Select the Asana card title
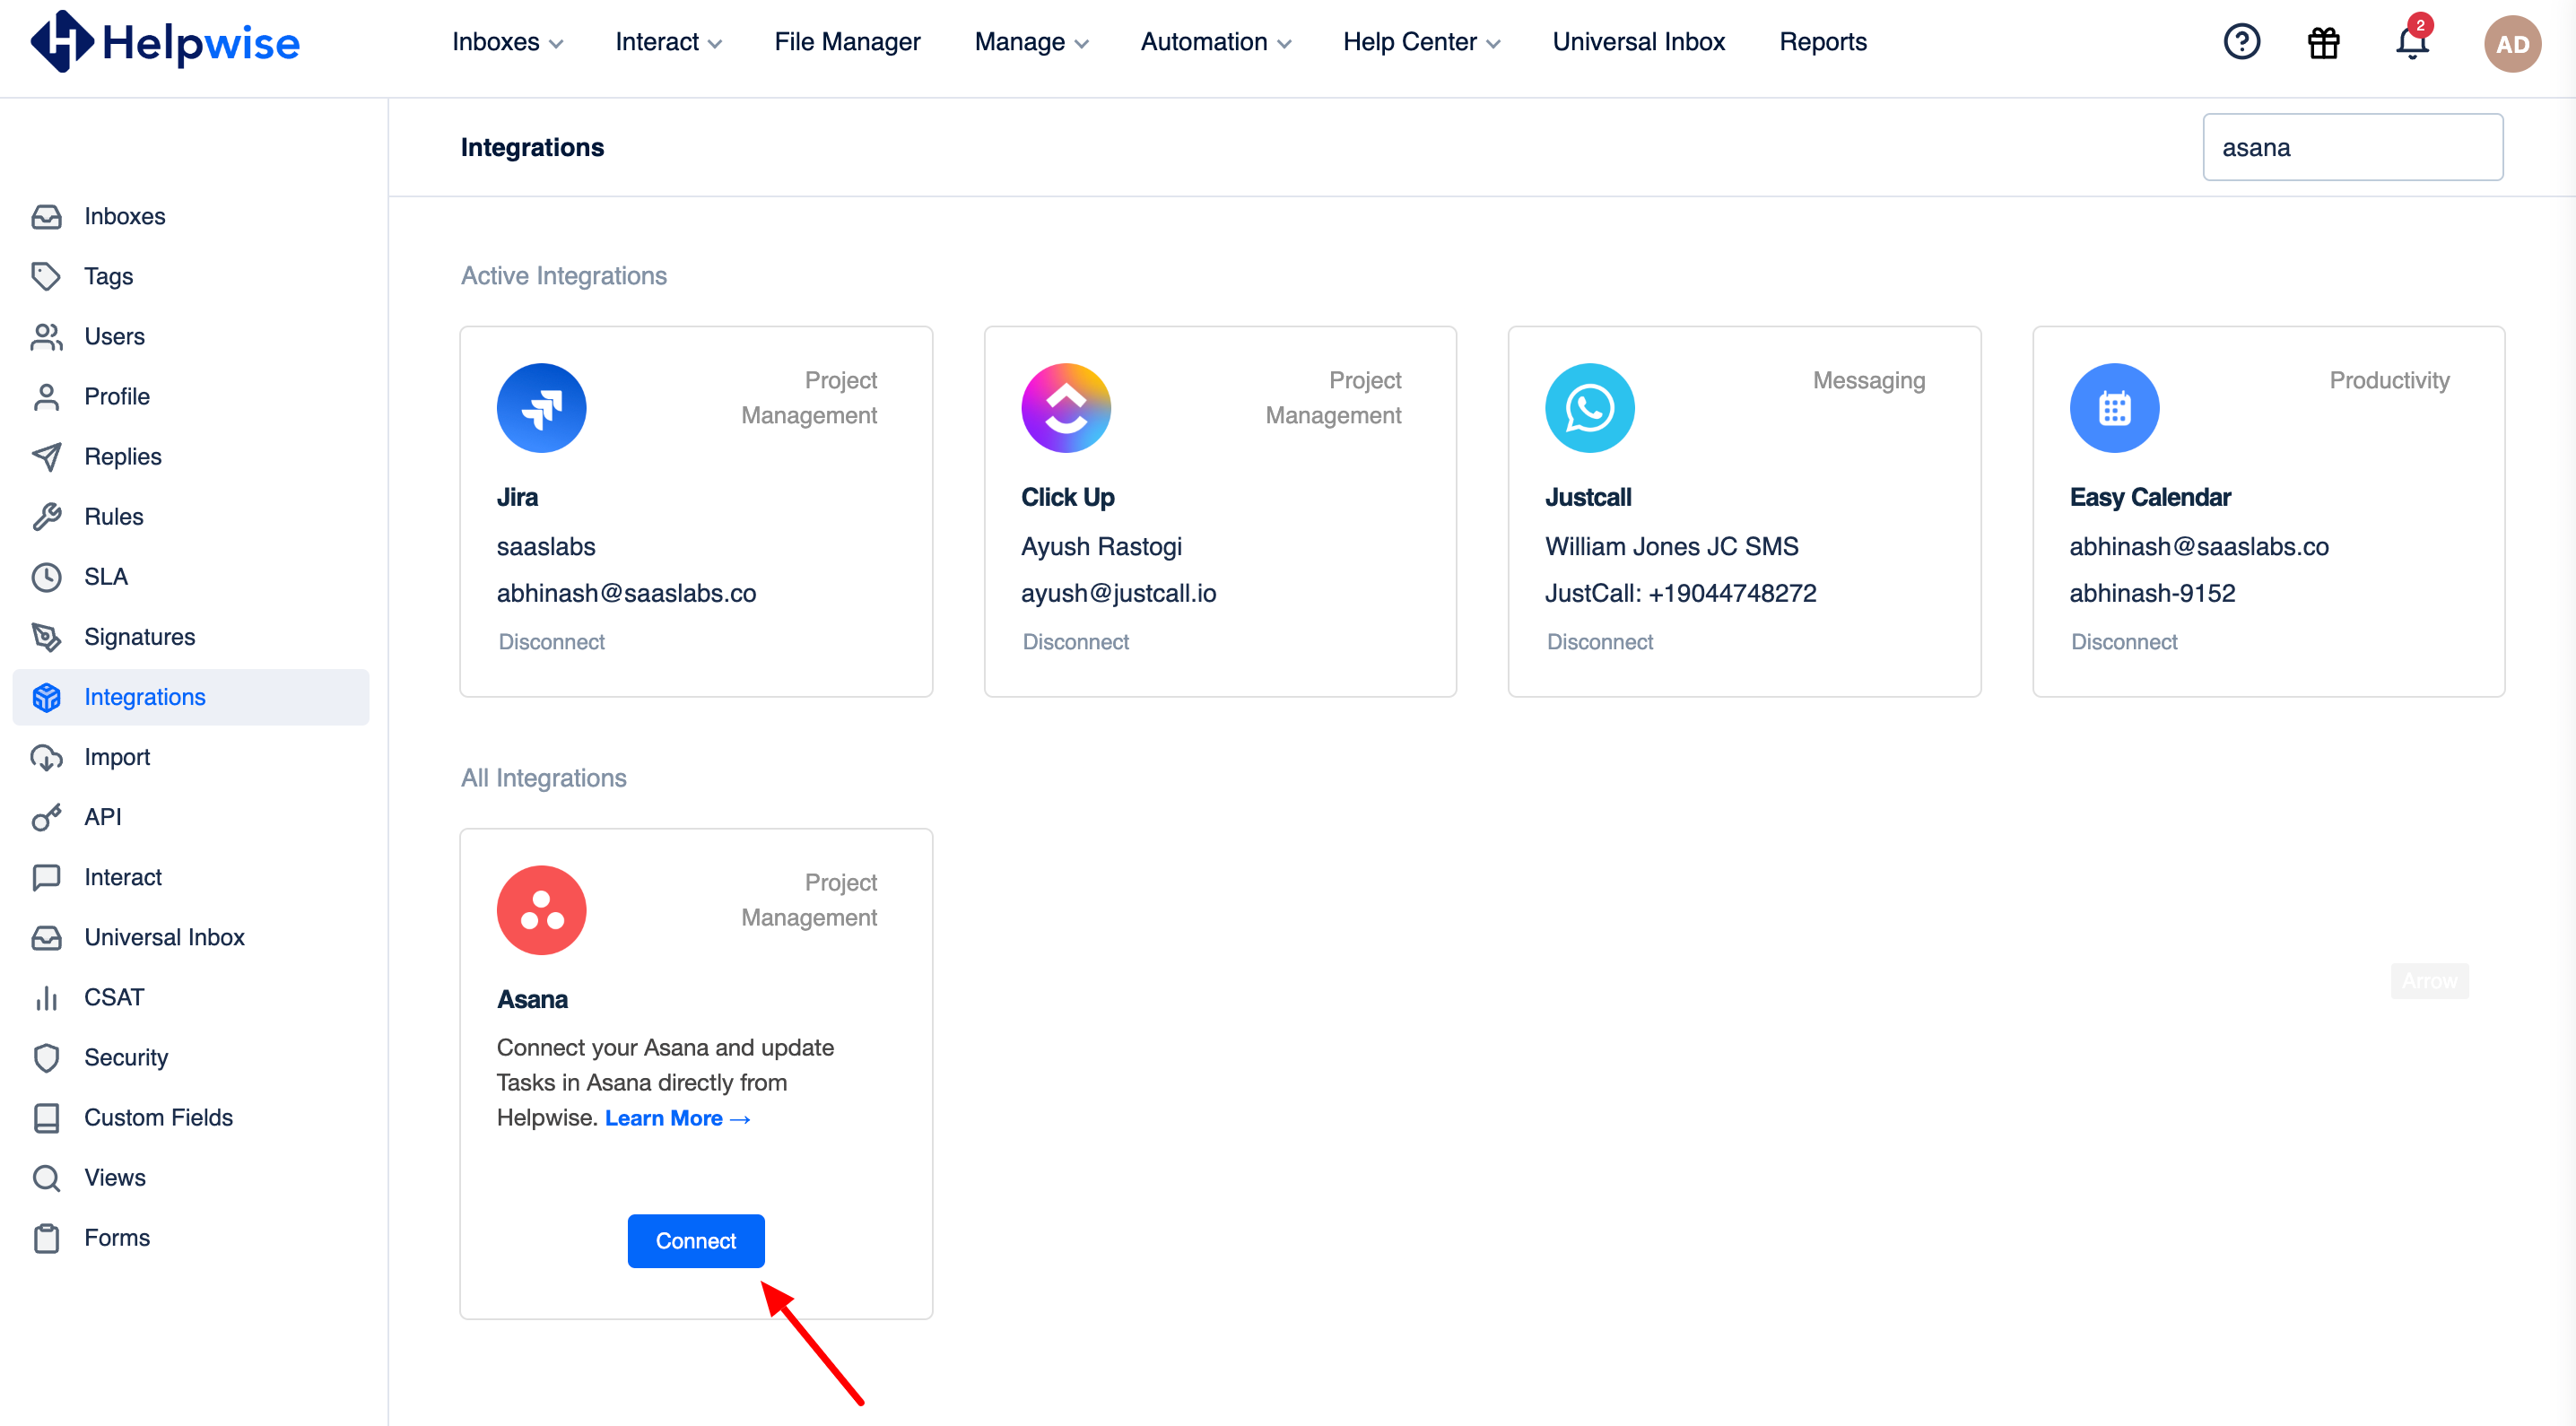Screen dimensions: 2576x1426 coord(532,999)
